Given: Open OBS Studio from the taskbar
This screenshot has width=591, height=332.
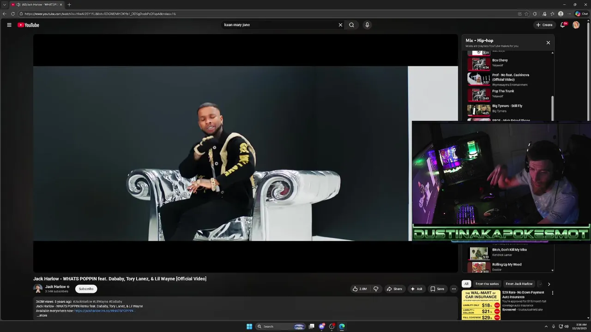Looking at the screenshot, I should tap(332, 326).
